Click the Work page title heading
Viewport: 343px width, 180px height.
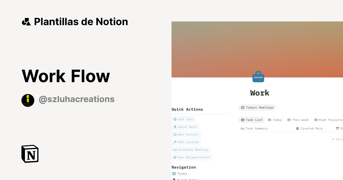point(260,93)
